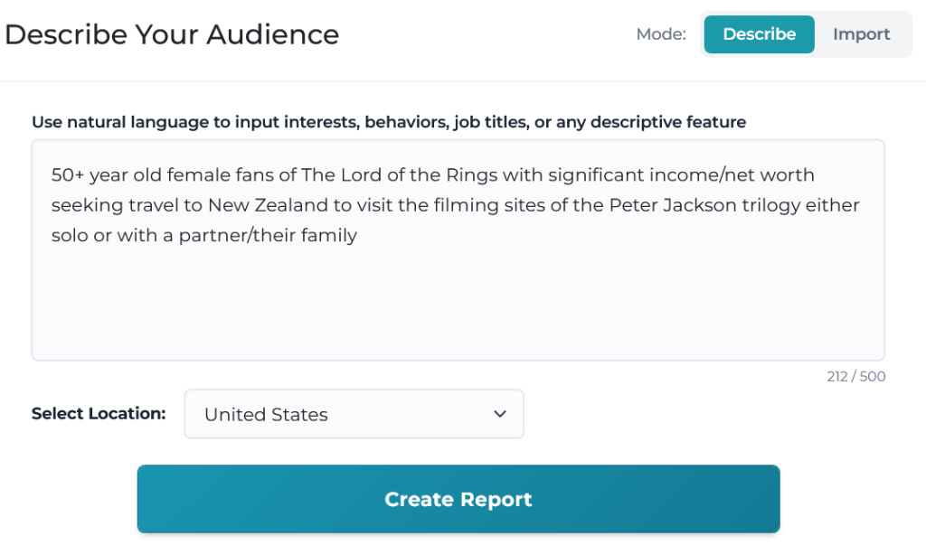This screenshot has width=926, height=545.
Task: Click the 212 / 500 character counter
Action: pos(855,377)
